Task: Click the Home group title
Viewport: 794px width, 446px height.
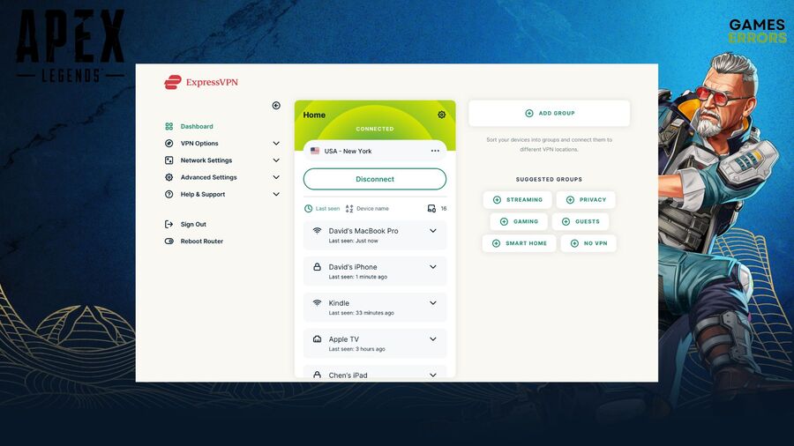Action: (x=314, y=115)
